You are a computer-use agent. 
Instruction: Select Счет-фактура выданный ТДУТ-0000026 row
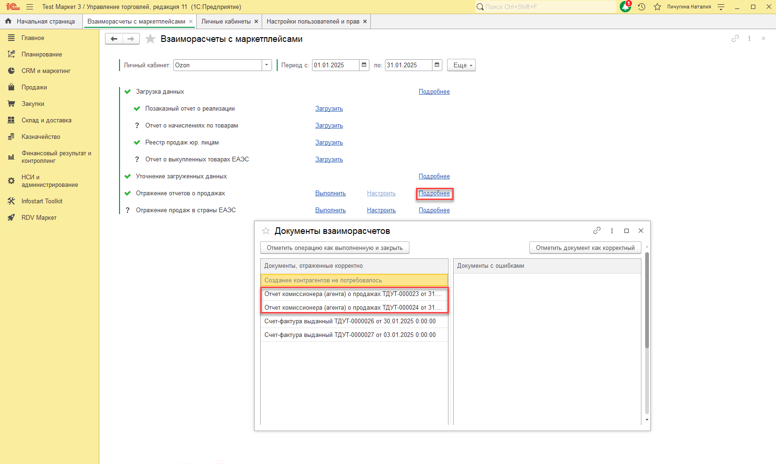(350, 321)
